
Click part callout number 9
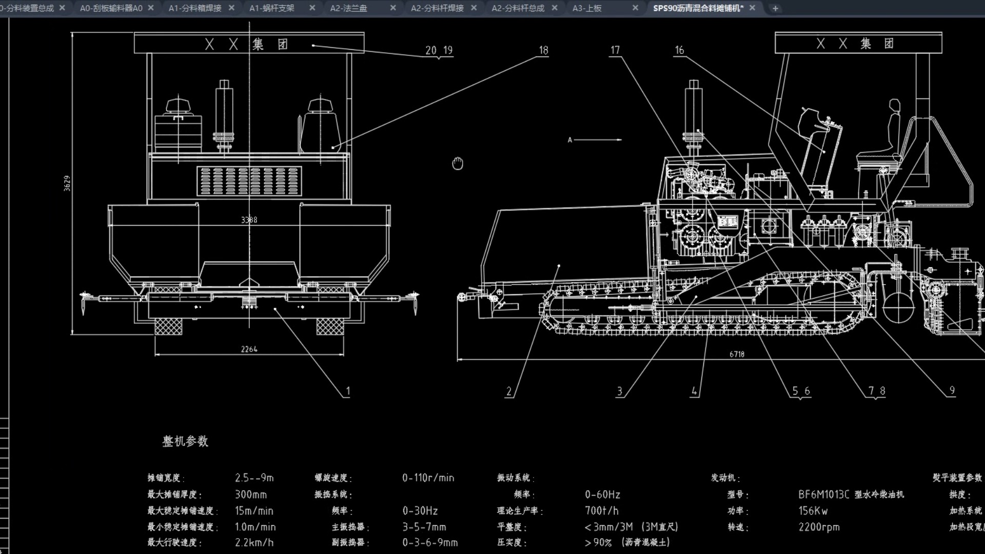(952, 391)
